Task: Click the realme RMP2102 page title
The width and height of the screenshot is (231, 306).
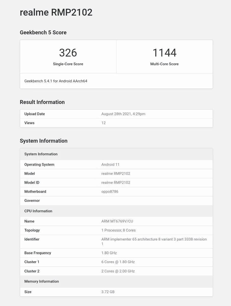Action: (x=56, y=12)
